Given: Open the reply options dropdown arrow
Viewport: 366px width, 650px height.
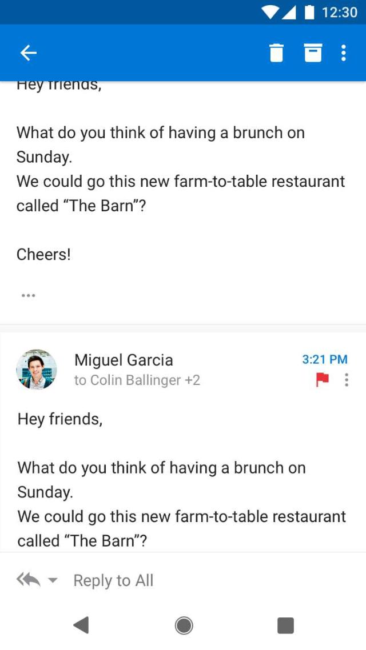Looking at the screenshot, I should pyautogui.click(x=53, y=580).
